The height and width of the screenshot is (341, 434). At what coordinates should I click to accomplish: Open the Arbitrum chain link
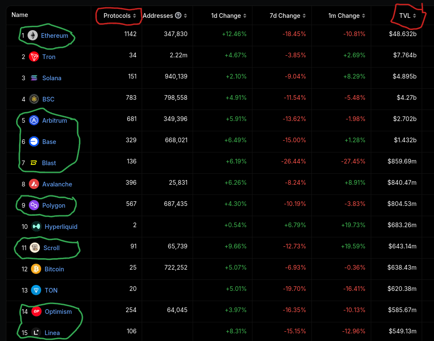[x=55, y=121]
